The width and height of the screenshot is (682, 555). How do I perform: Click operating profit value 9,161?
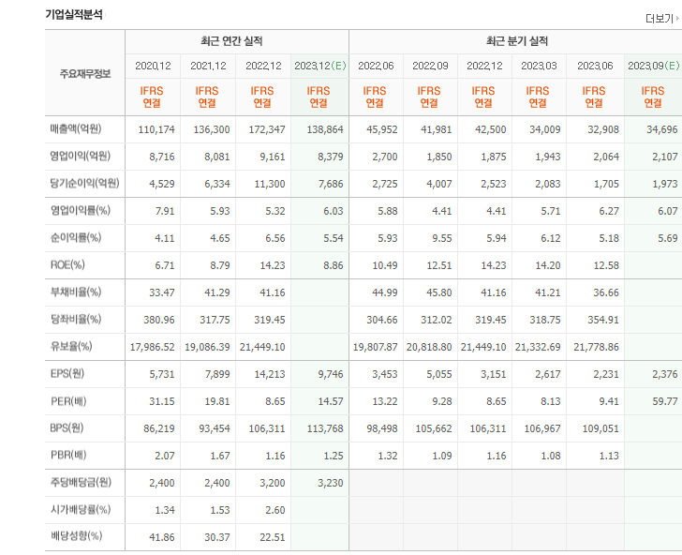(273, 157)
